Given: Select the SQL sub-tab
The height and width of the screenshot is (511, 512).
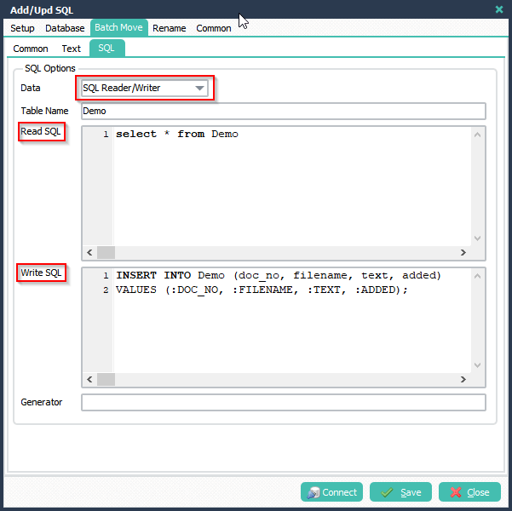Looking at the screenshot, I should click(106, 48).
